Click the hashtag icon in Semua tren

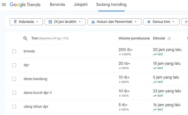(x=149, y=22)
